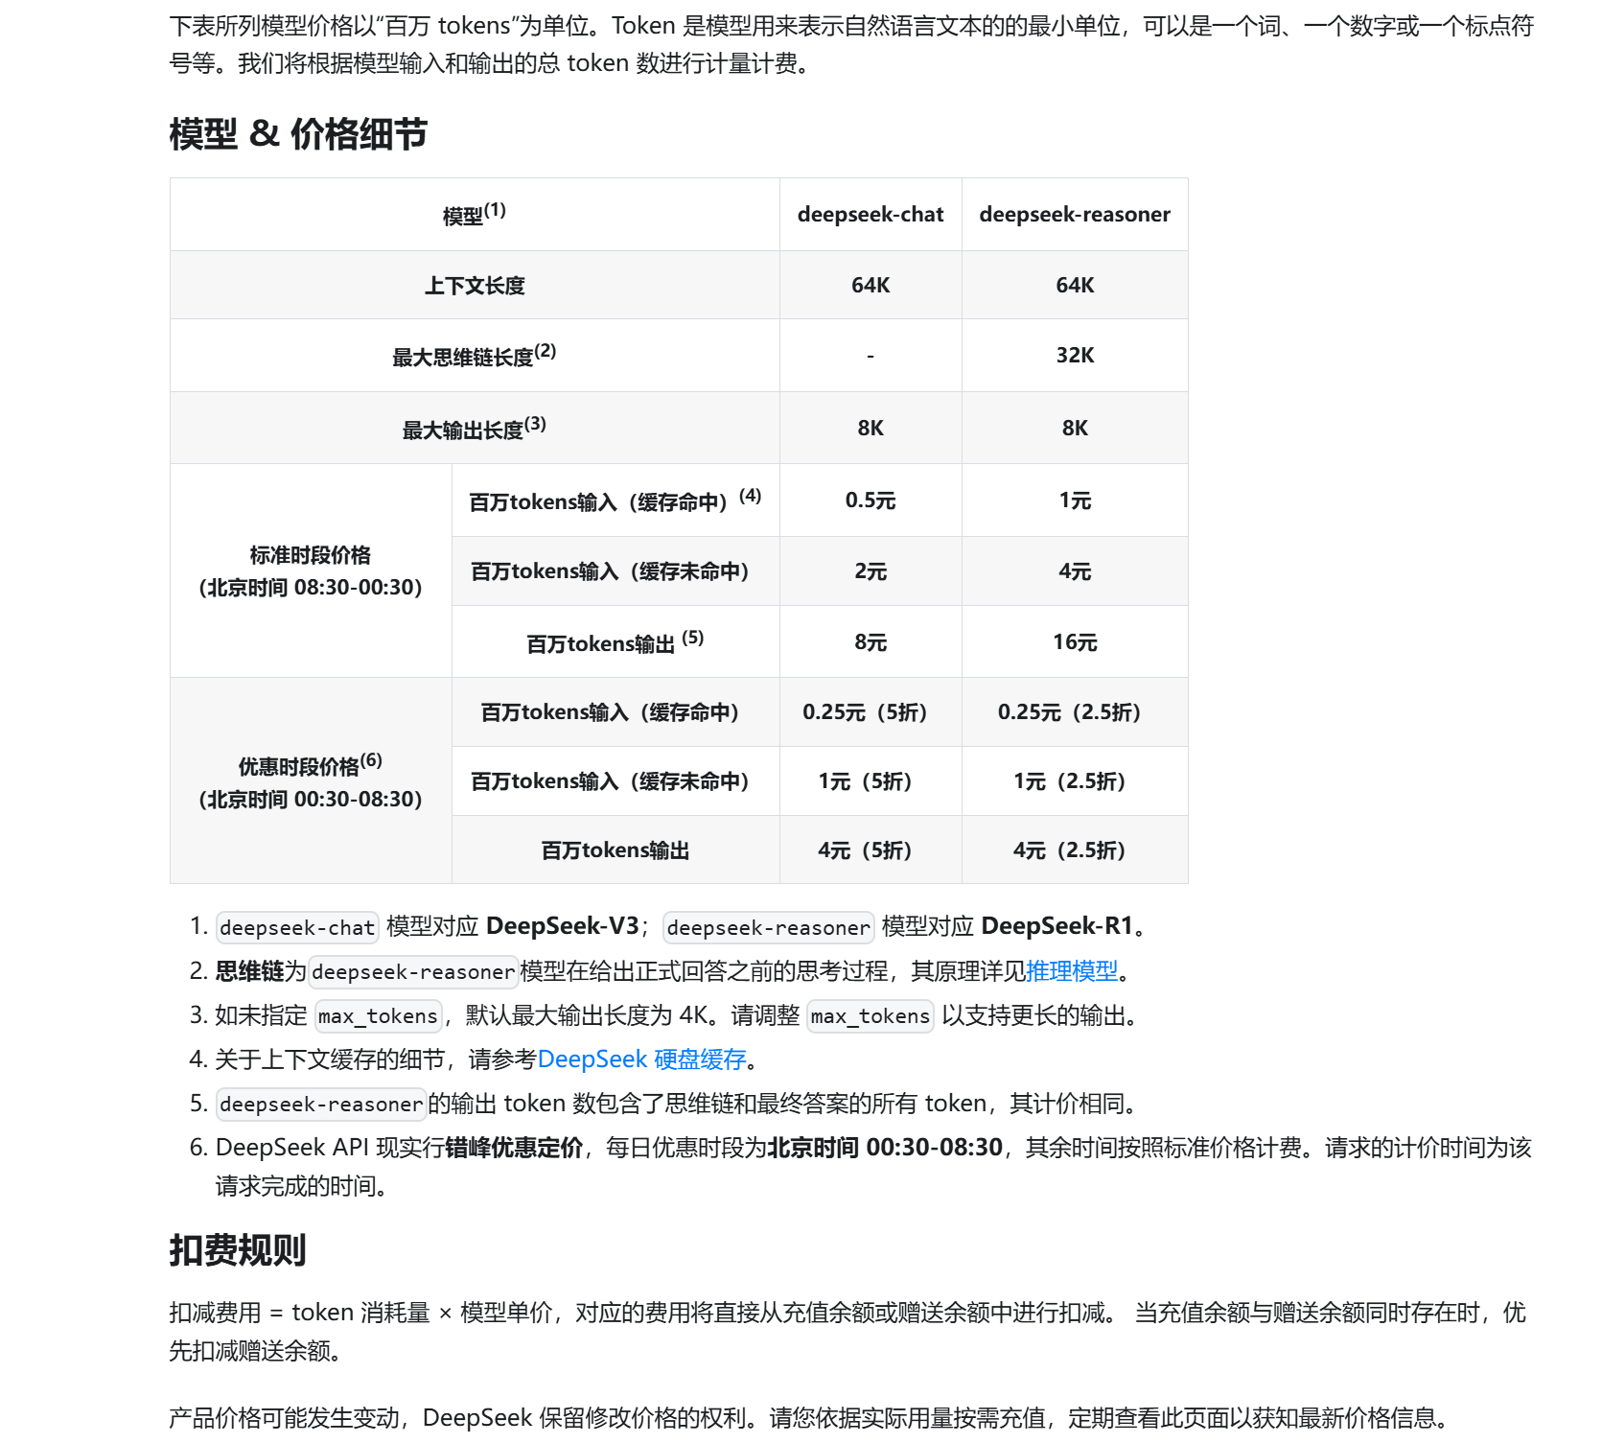The width and height of the screenshot is (1602, 1443).
Task: Select the bold 错峰优惠定价 text
Action: pos(514,1148)
